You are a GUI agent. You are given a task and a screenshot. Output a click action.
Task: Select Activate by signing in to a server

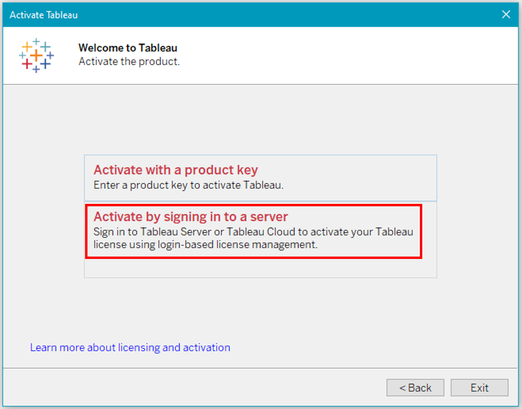tap(254, 231)
